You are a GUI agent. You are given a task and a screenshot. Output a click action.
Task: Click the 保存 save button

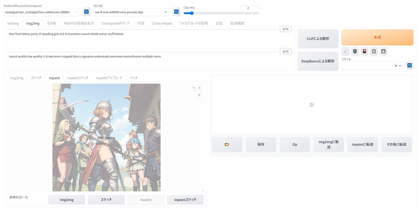tap(261, 144)
